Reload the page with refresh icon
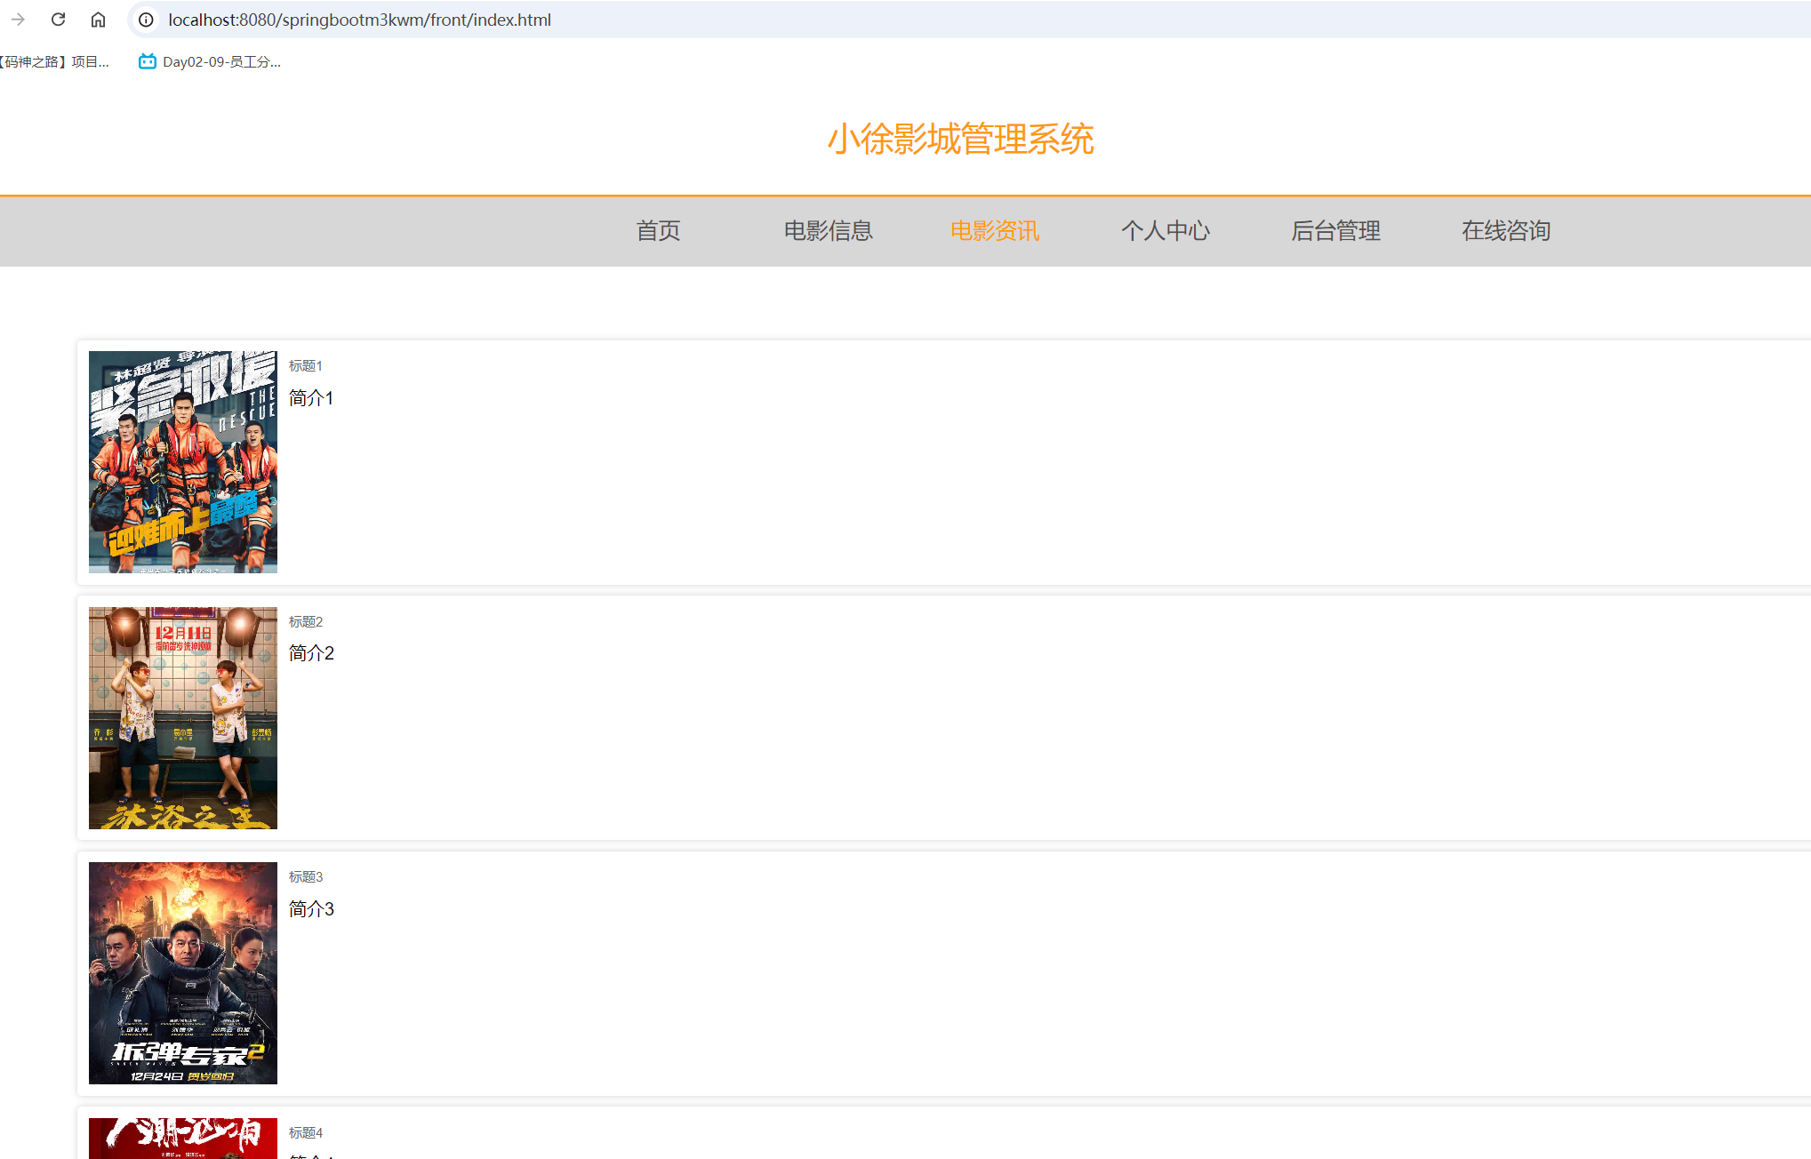Viewport: 1811px width, 1159px height. pyautogui.click(x=58, y=20)
